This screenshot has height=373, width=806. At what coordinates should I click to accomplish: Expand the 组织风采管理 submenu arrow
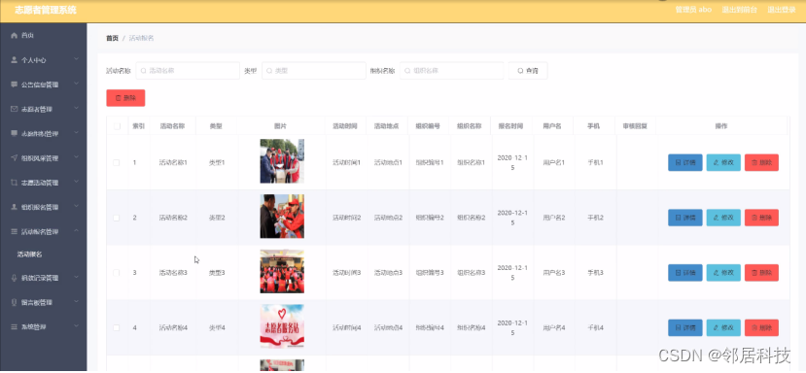pos(76,157)
